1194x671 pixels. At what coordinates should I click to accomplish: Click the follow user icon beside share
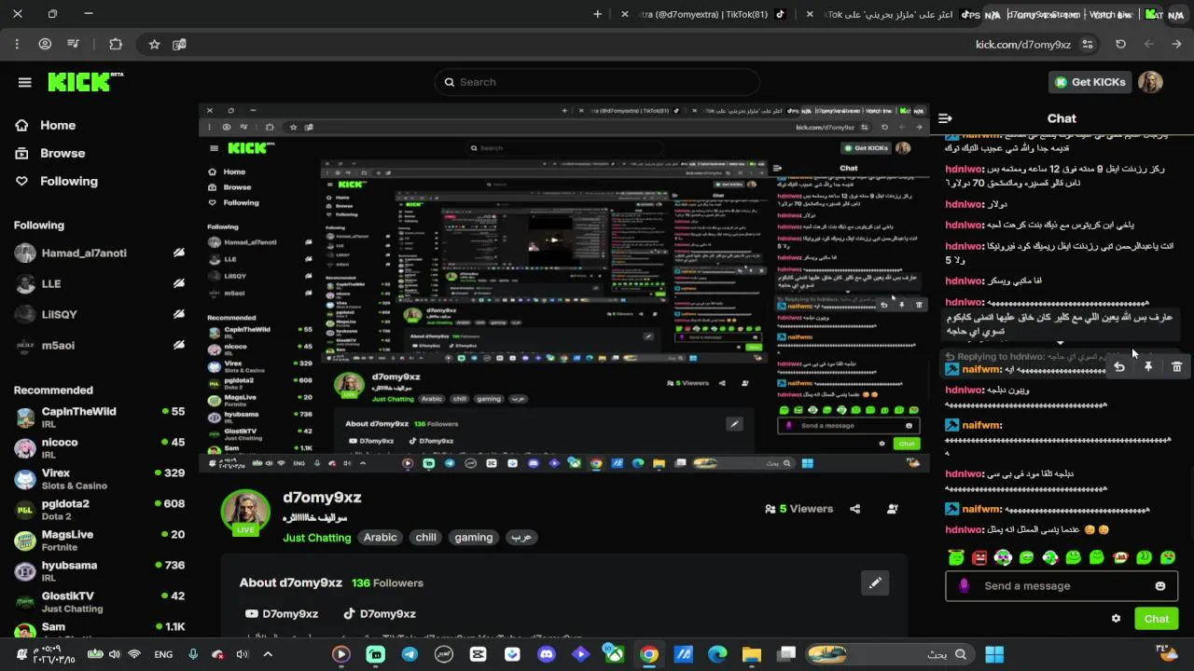click(893, 509)
